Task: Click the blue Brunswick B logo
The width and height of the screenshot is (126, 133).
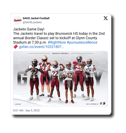Action: coord(104,103)
